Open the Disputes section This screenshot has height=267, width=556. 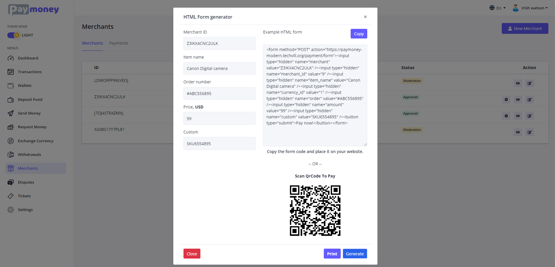click(x=26, y=182)
